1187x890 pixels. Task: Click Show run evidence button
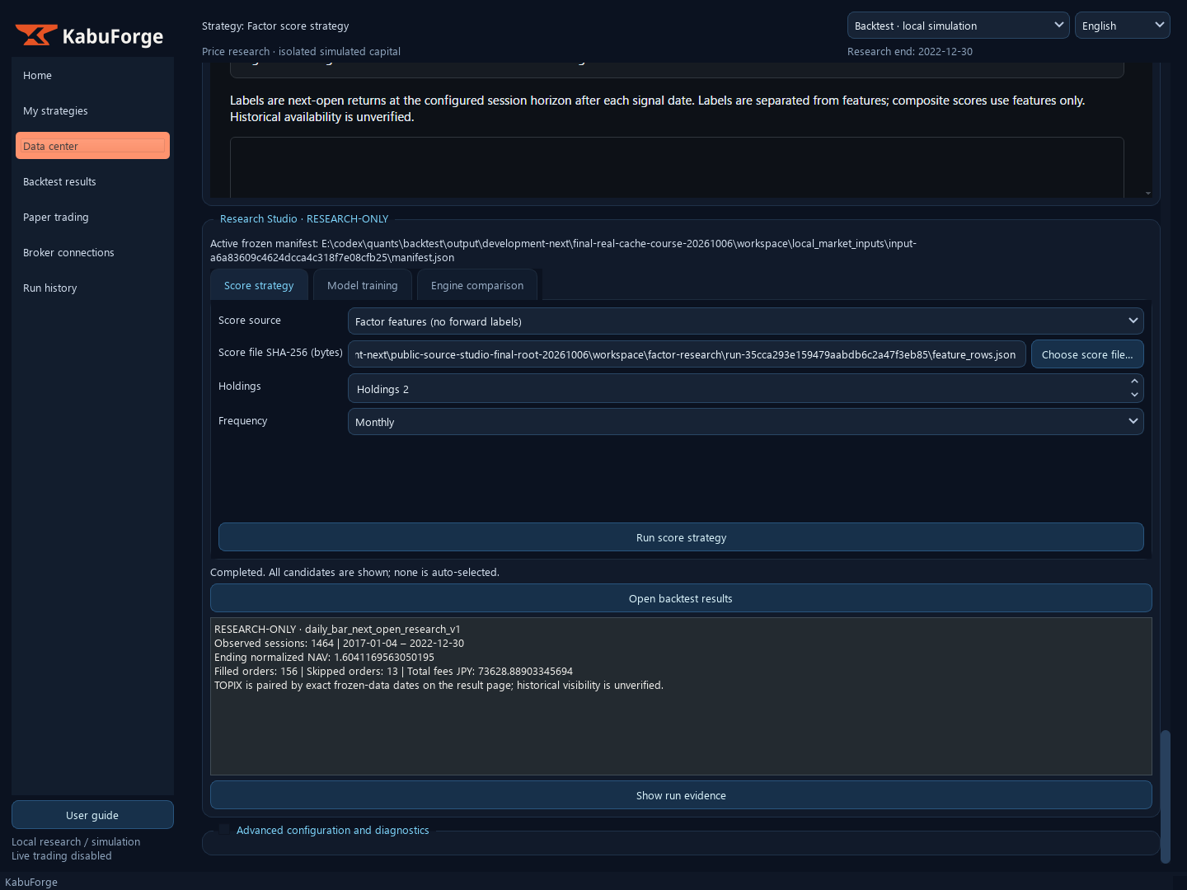click(x=681, y=795)
